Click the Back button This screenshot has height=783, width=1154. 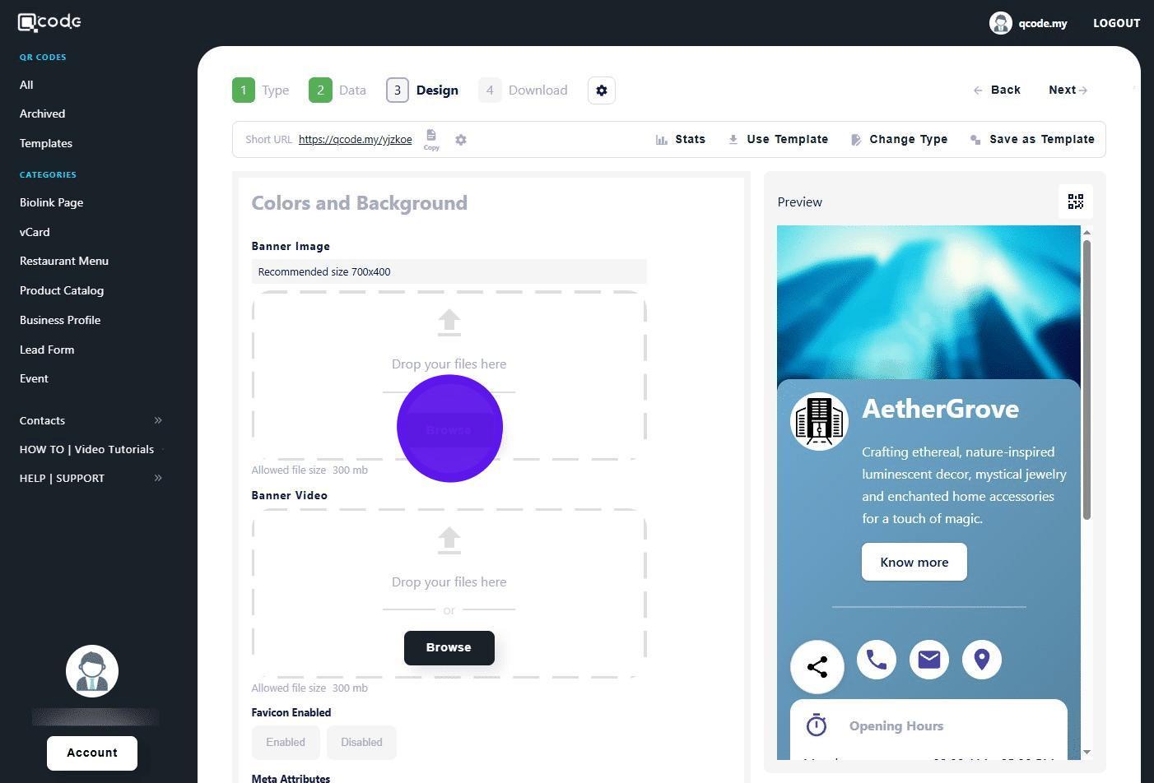pos(997,90)
